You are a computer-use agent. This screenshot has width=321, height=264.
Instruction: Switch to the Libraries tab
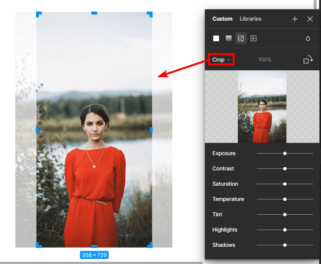(250, 19)
